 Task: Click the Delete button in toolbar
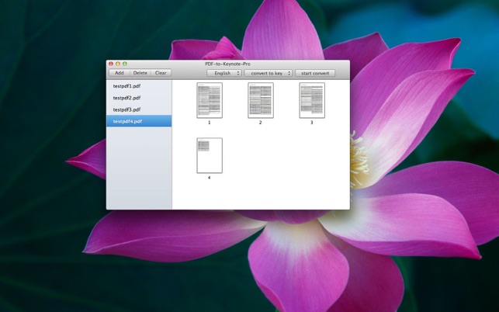click(x=140, y=73)
